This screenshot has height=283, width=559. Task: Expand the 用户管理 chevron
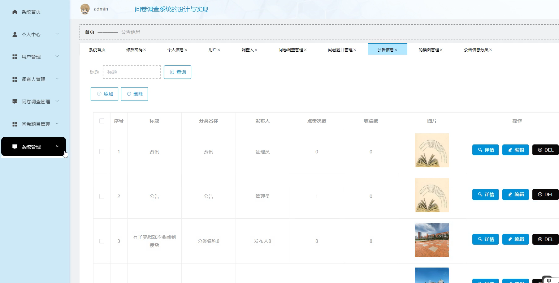[57, 57]
